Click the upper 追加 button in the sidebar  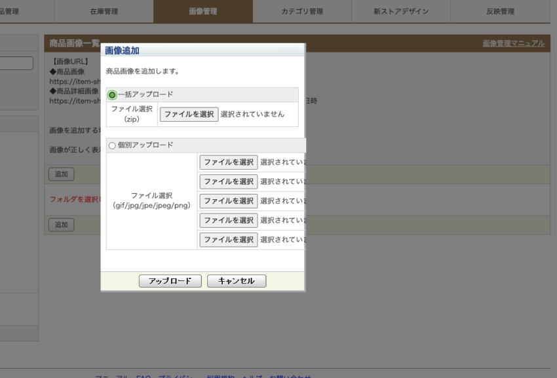61,174
